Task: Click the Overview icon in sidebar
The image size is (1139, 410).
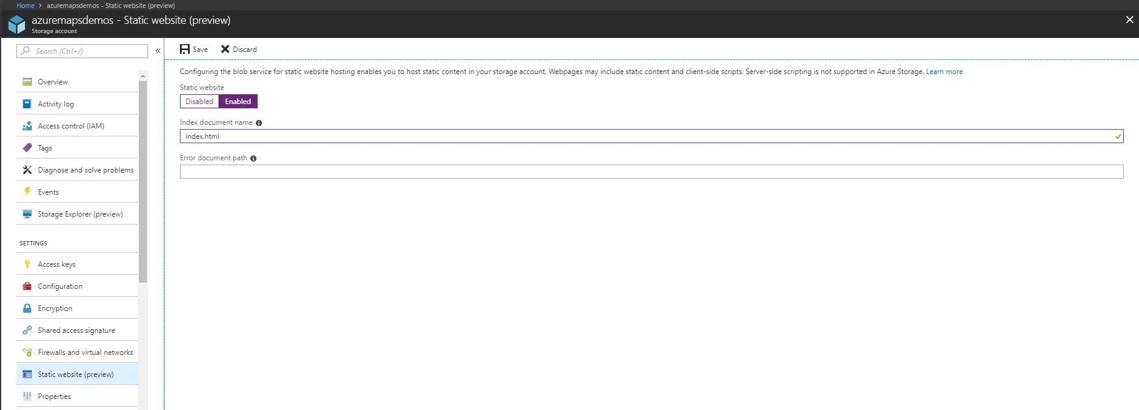Action: coord(27,82)
